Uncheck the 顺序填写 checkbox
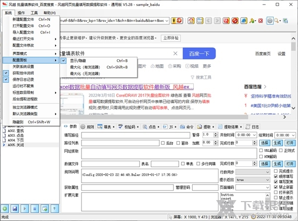The width and height of the screenshot is (298, 221). click(x=276, y=176)
